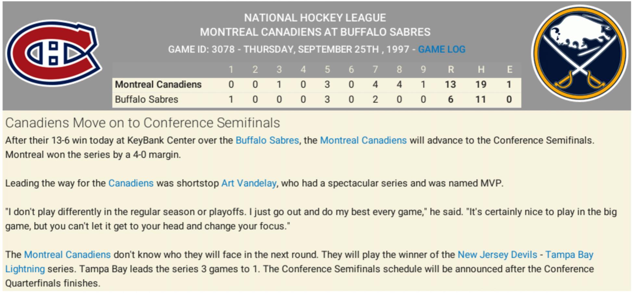Image resolution: width=633 pixels, height=293 pixels.
Task: Open the Buffalo Sabres link in the first paragraph
Action: (x=267, y=140)
